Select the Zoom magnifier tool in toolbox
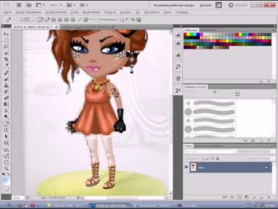The height and width of the screenshot is (209, 278). point(6,168)
